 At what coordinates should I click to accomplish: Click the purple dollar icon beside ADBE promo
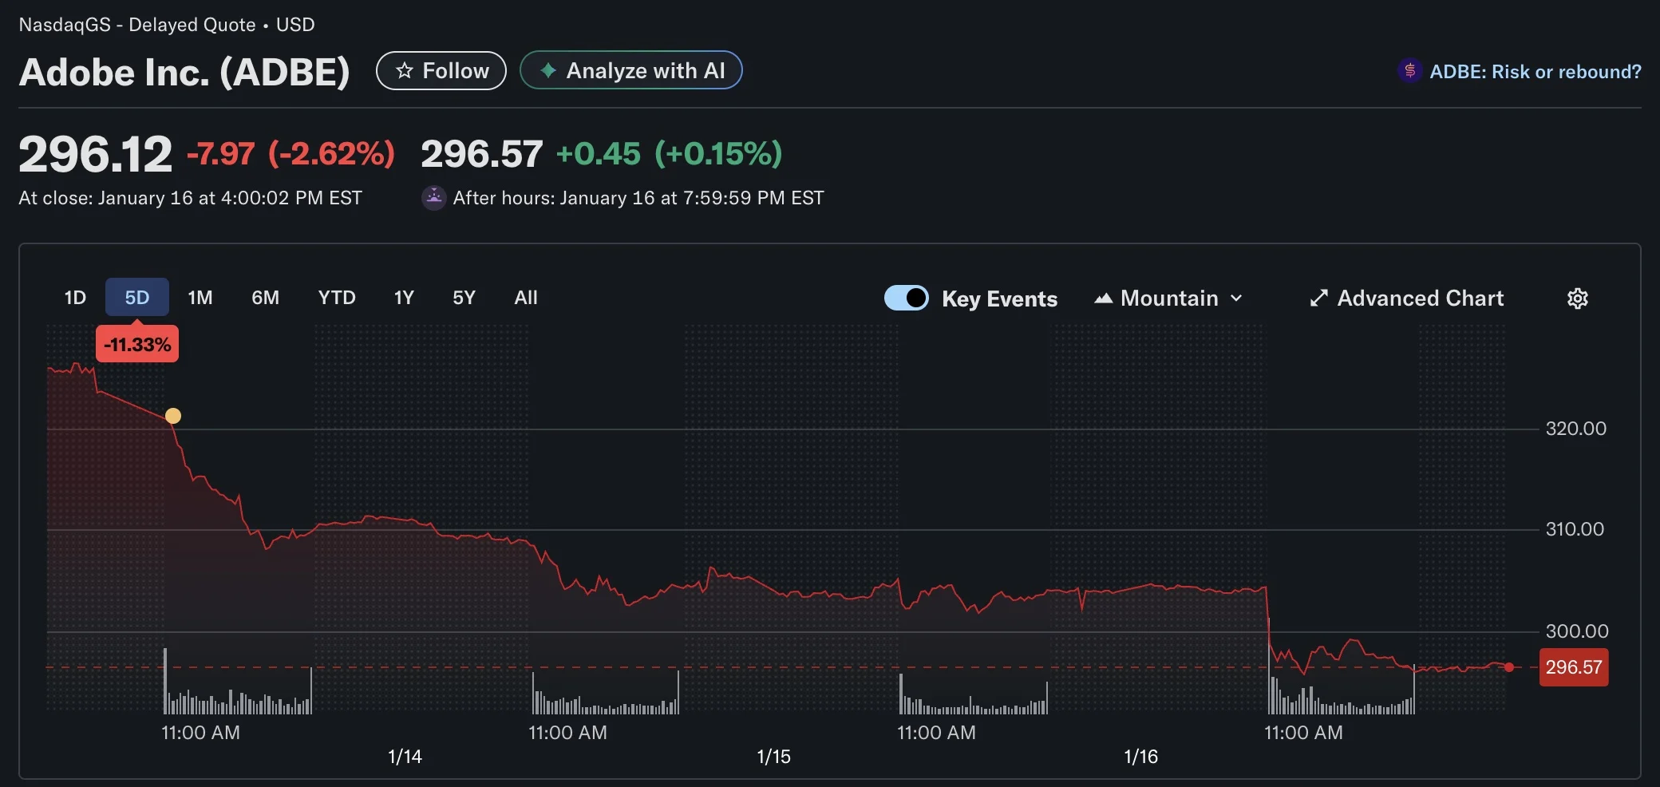click(x=1409, y=71)
